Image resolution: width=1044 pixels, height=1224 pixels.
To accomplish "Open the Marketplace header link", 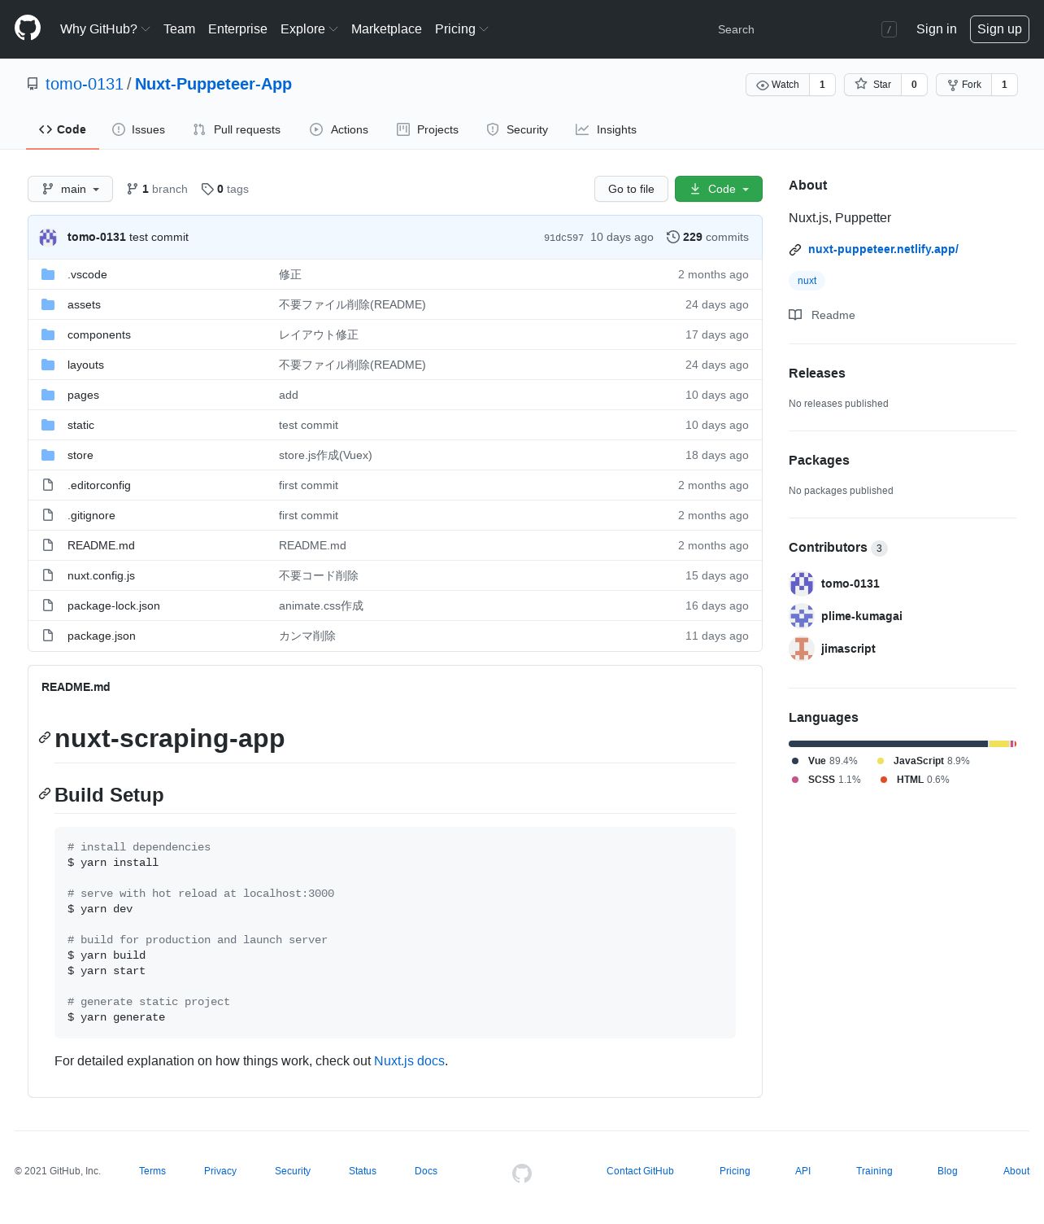I will 386,28.
